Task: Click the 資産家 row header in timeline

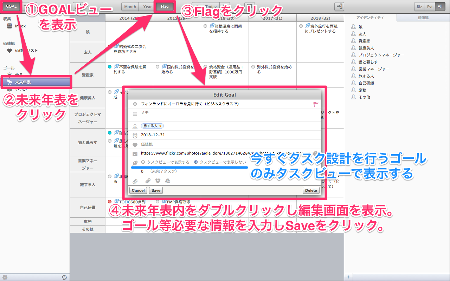Action: [88, 75]
